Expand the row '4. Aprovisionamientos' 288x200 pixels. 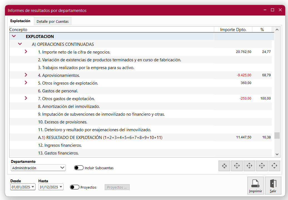coord(26,75)
